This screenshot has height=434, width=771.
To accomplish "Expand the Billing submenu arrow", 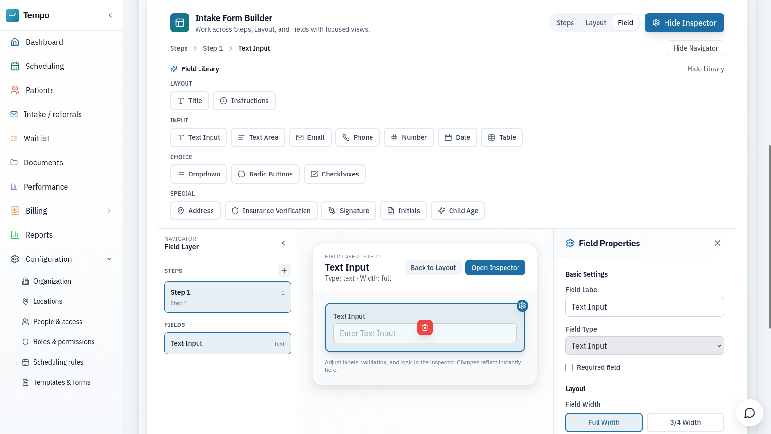I will [109, 211].
